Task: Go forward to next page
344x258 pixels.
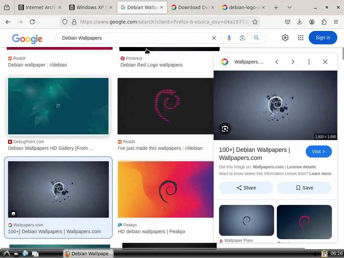Action: (x=20, y=22)
